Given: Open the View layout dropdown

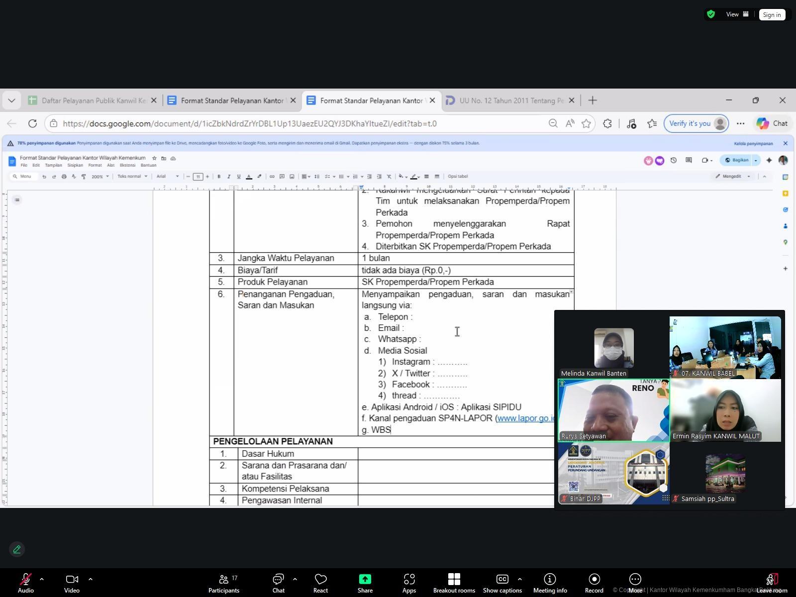Looking at the screenshot, I should point(737,14).
